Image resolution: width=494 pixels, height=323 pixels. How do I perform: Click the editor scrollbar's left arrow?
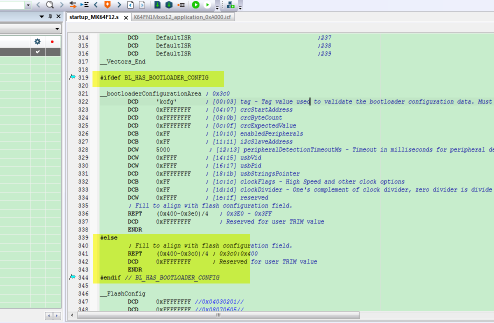pos(72,315)
